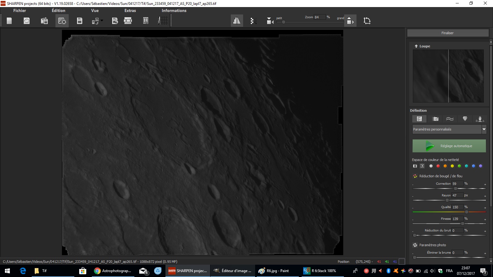Viewport: 493px width, 277px height.
Task: Collapse the Loupe panel
Action: pos(416,46)
